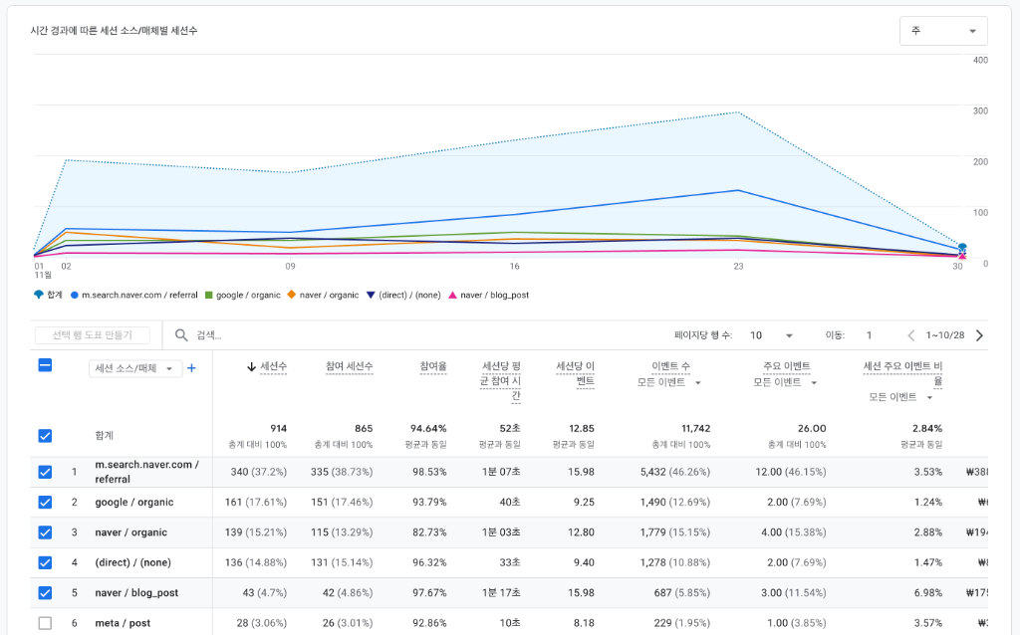Viewport: 1020px width, 635px height.
Task: Open the 주 time granularity dropdown
Action: (x=942, y=31)
